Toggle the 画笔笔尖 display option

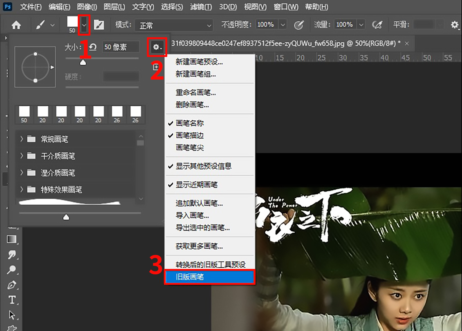point(189,148)
